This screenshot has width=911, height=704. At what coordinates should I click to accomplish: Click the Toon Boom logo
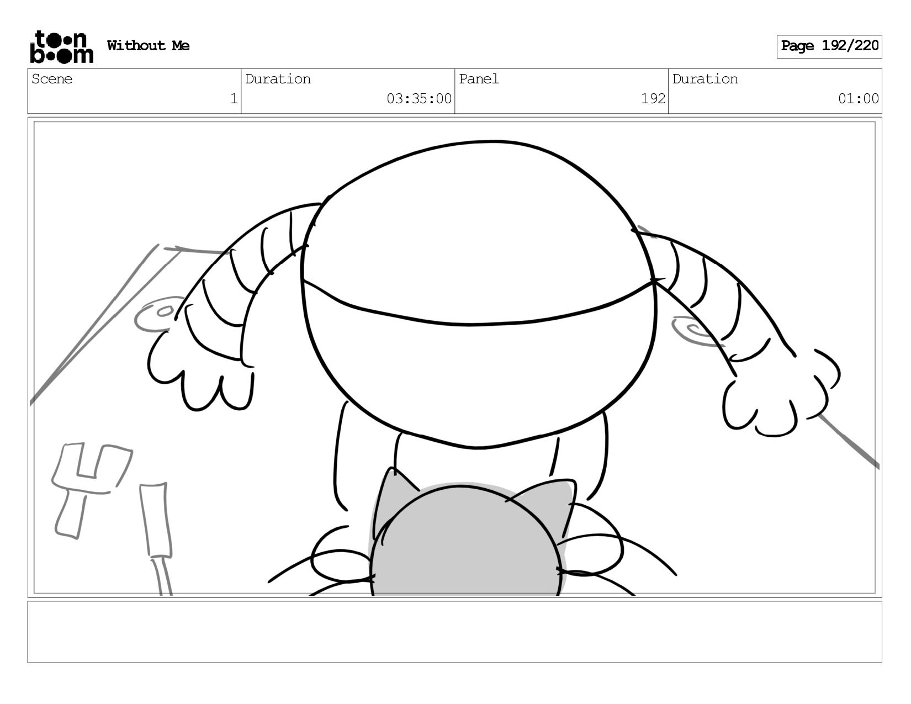[x=61, y=47]
